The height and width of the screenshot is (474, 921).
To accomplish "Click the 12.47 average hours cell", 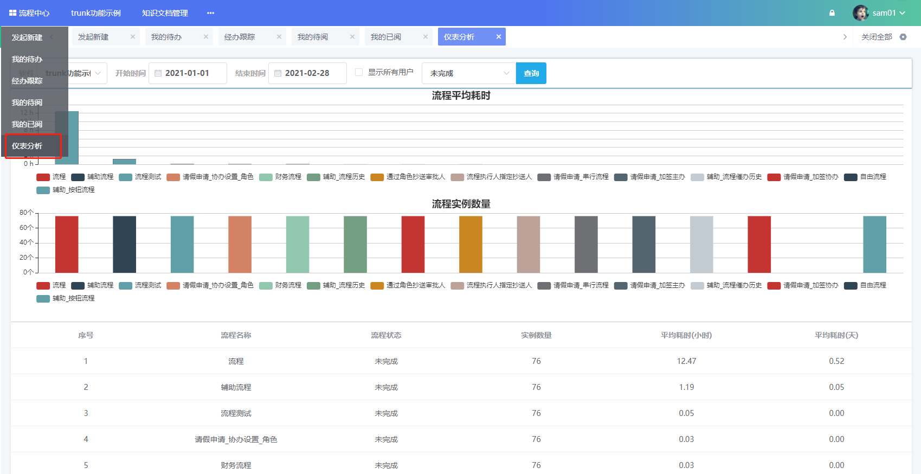I will [x=686, y=361].
